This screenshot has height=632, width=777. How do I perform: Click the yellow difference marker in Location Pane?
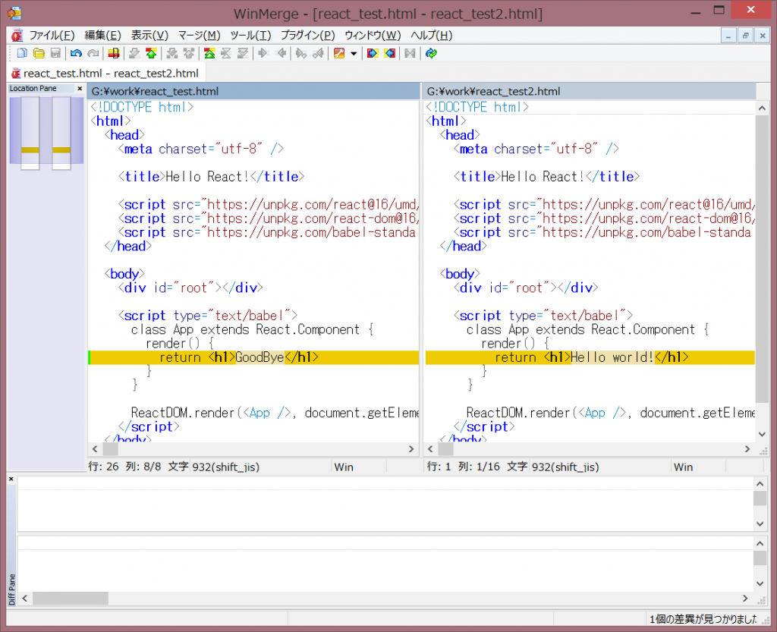(x=30, y=149)
